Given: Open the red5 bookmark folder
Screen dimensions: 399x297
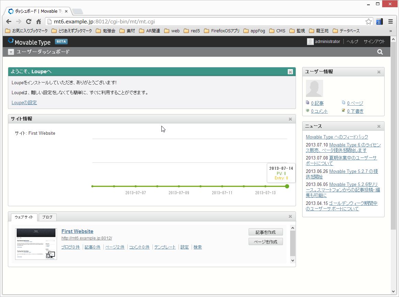Looking at the screenshot, I should (192, 31).
